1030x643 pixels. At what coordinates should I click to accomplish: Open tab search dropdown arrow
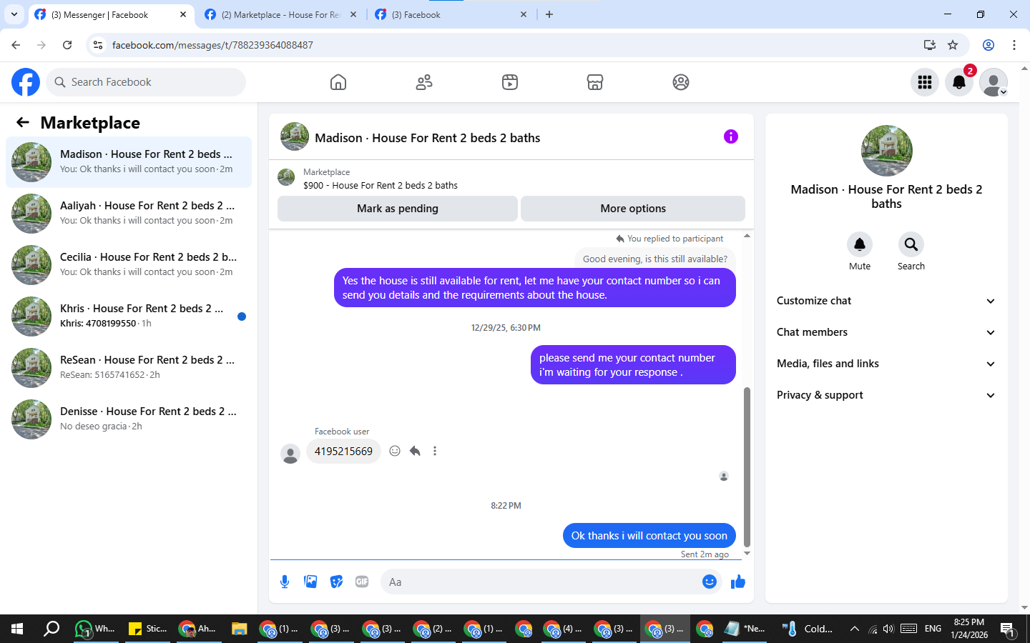click(x=14, y=14)
